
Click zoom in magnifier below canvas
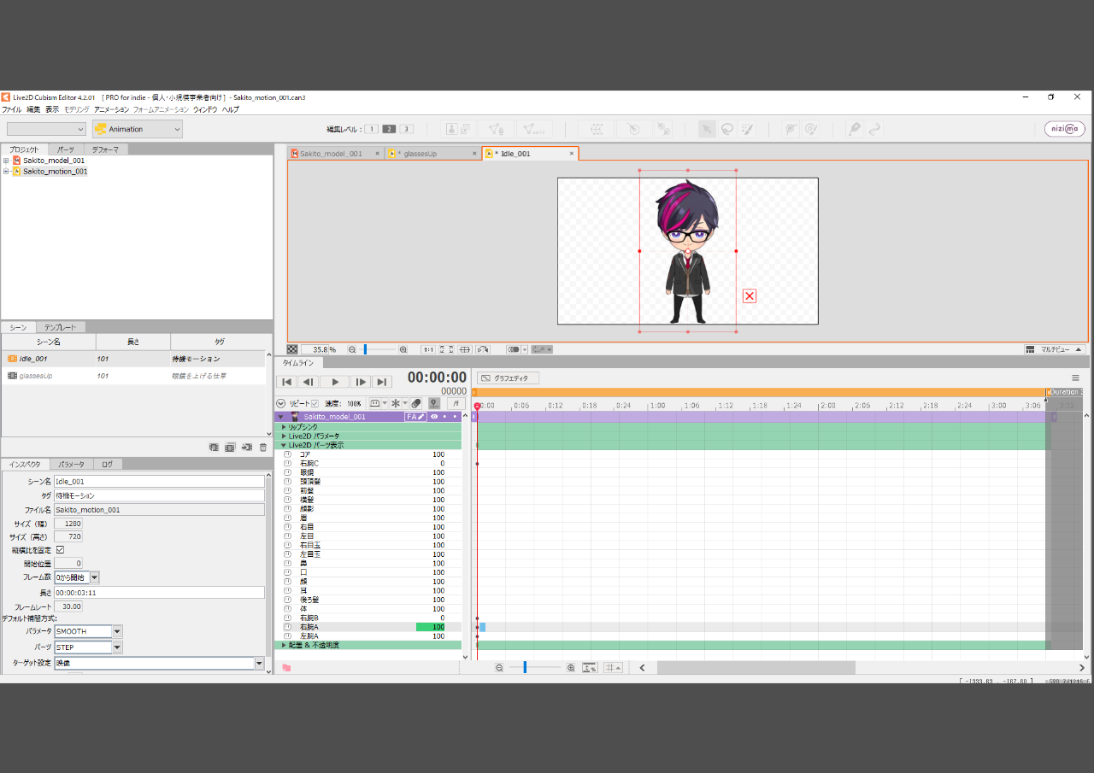pyautogui.click(x=403, y=349)
